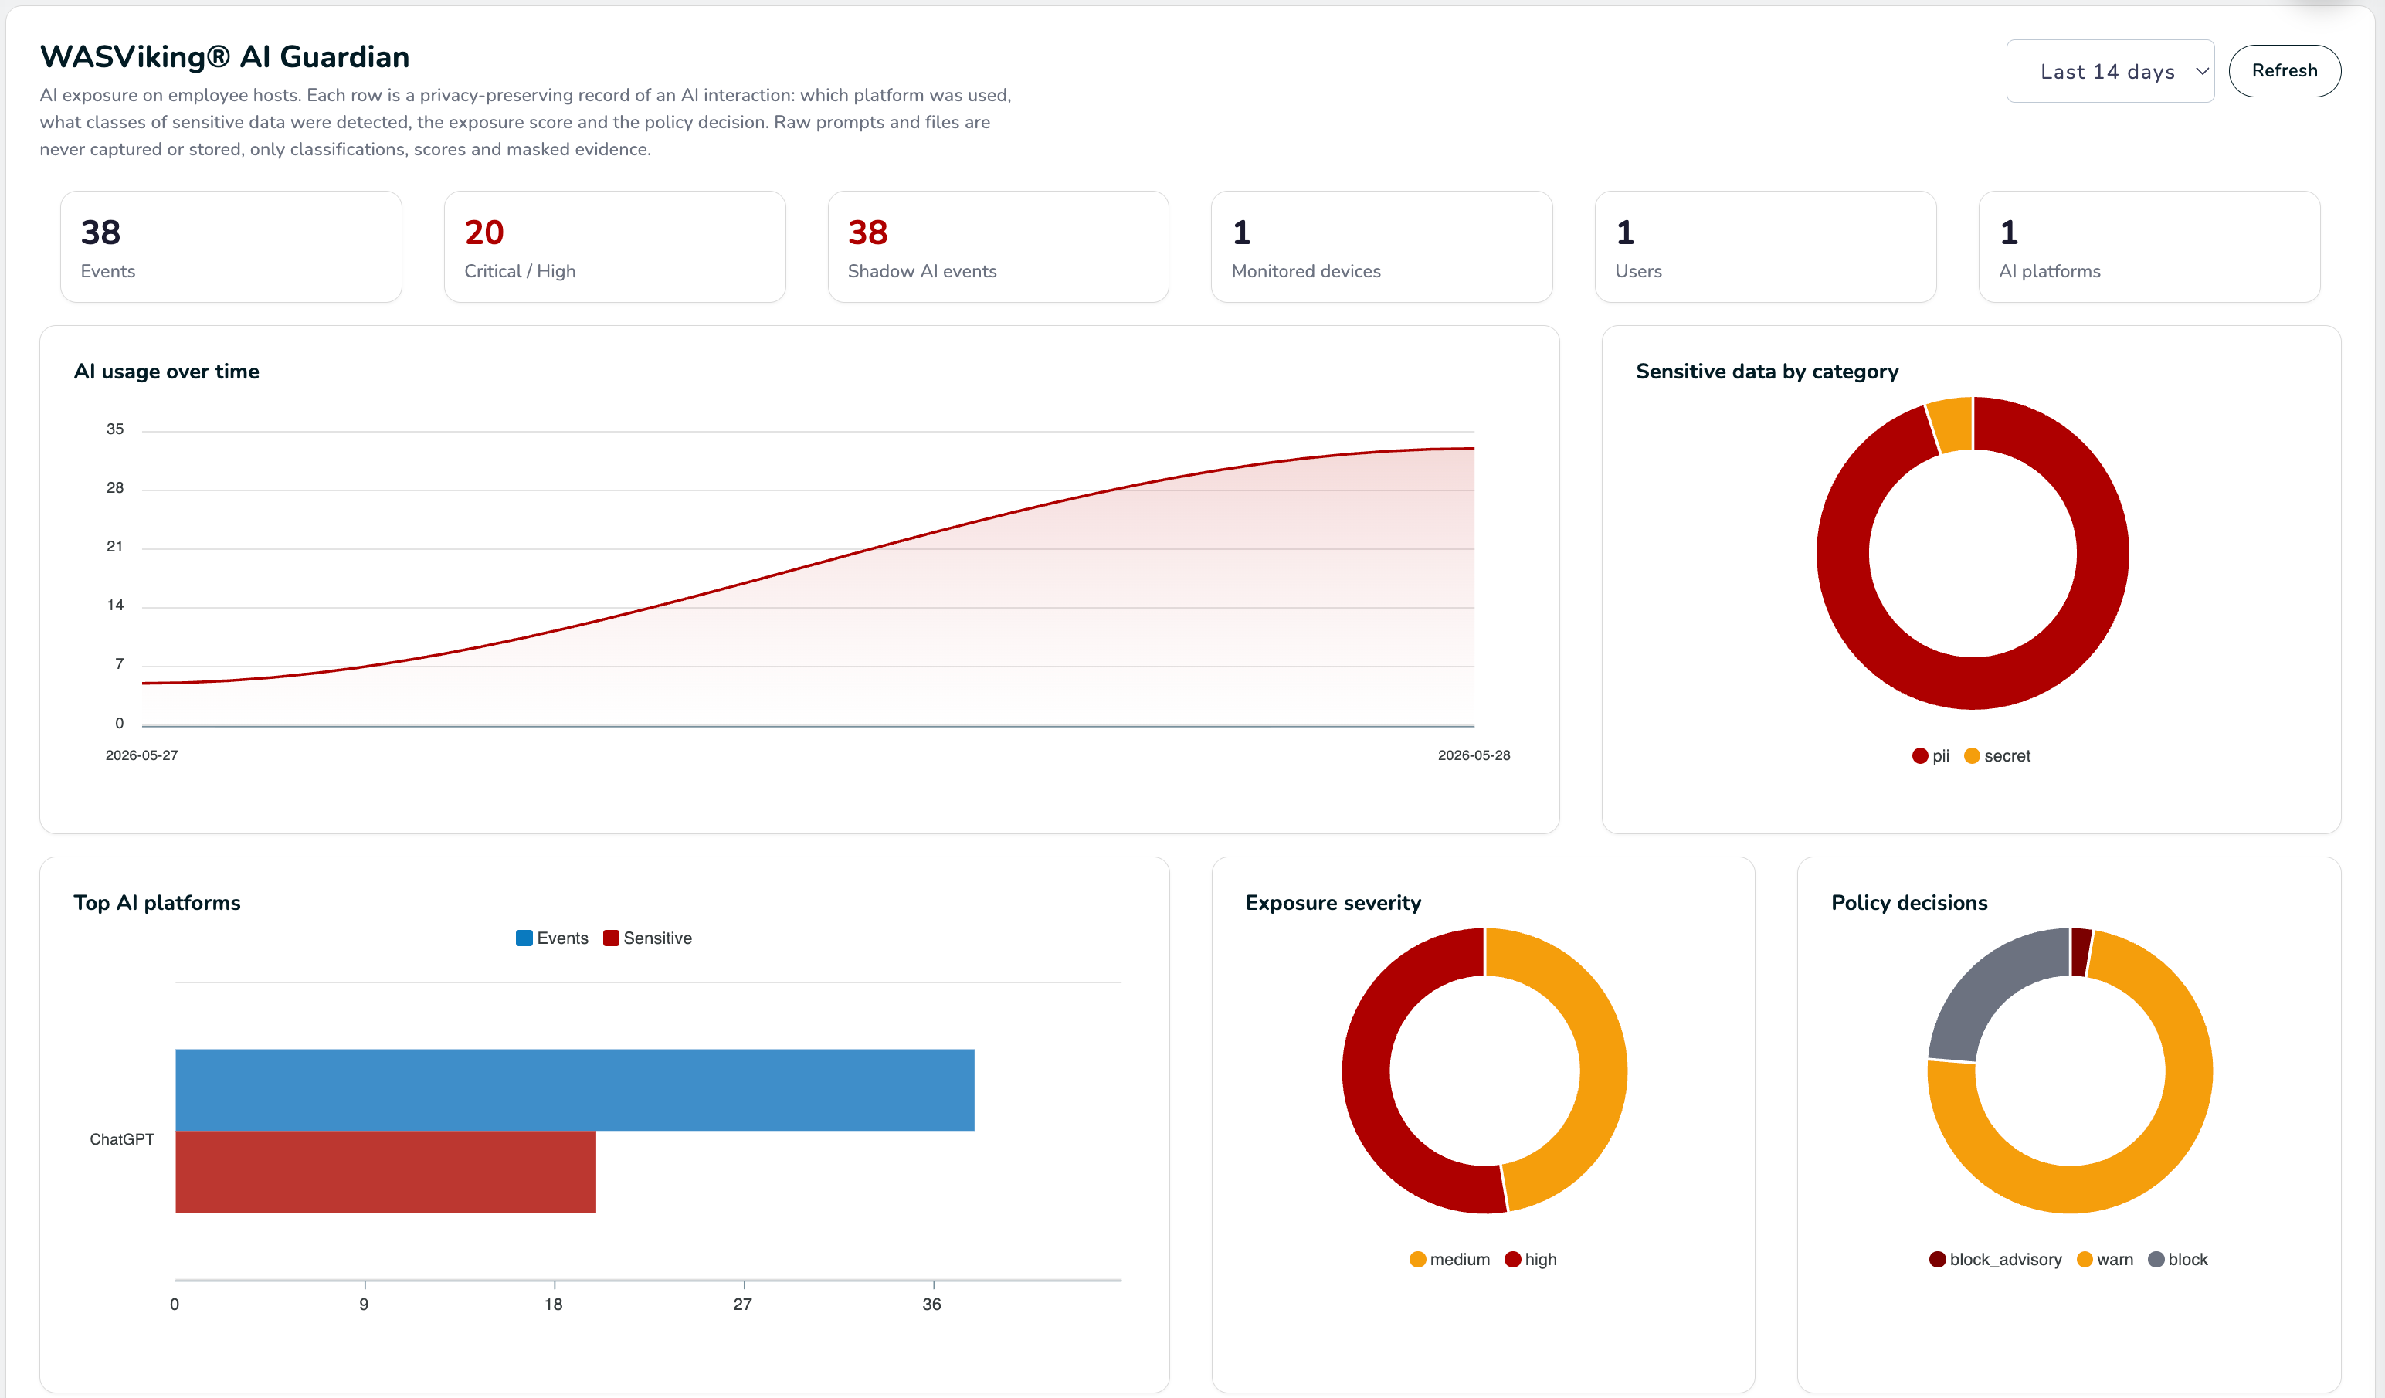Click the red ChatGPT Sensitive bar
The width and height of the screenshot is (2385, 1398).
(385, 1172)
